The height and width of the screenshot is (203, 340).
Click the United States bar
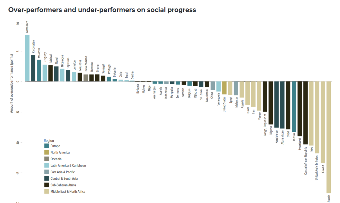[x=224, y=88]
